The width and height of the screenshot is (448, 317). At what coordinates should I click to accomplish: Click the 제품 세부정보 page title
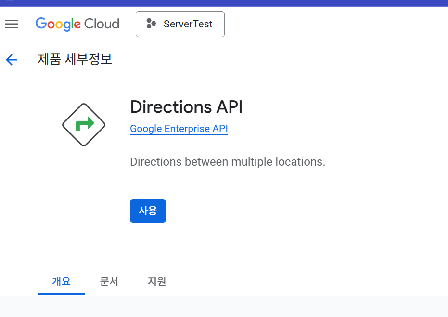point(75,60)
